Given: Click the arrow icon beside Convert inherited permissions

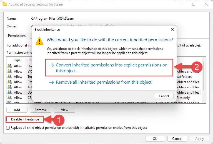Looking at the screenshot, I should pyautogui.click(x=51, y=65).
